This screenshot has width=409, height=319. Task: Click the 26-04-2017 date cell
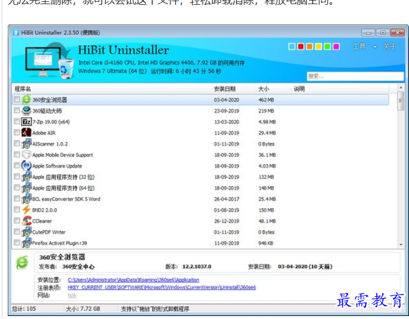[x=226, y=199]
